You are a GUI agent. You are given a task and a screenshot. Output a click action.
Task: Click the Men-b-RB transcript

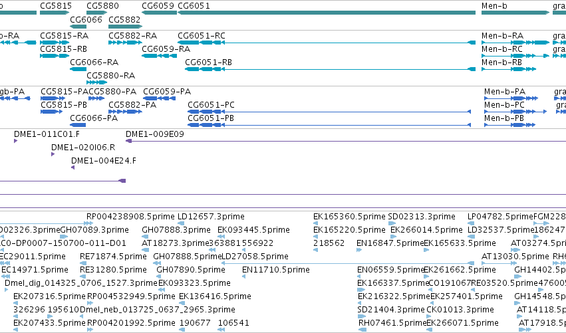click(509, 69)
